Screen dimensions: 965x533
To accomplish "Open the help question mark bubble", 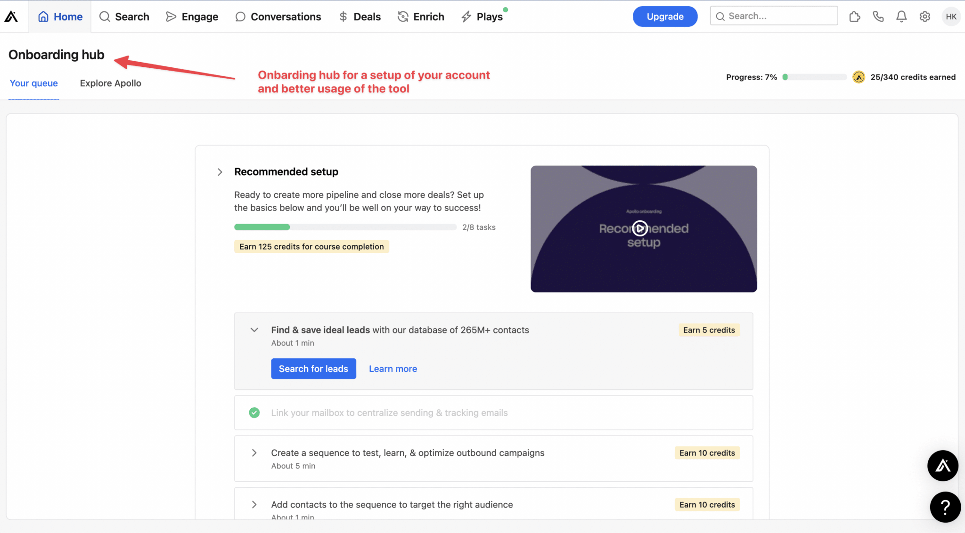I will [945, 507].
